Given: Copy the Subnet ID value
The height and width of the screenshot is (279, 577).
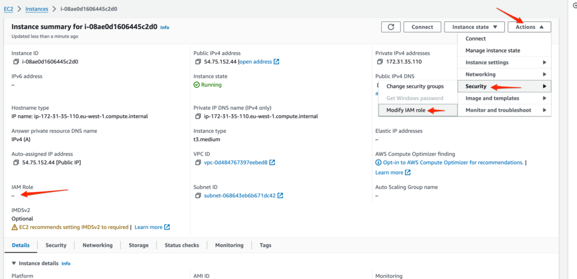Looking at the screenshot, I should point(198,195).
